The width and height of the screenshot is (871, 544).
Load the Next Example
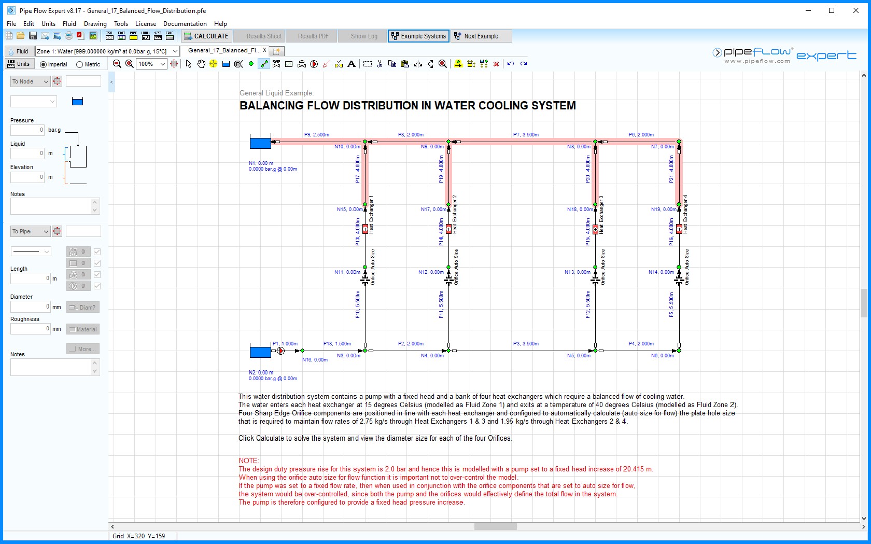[481, 36]
